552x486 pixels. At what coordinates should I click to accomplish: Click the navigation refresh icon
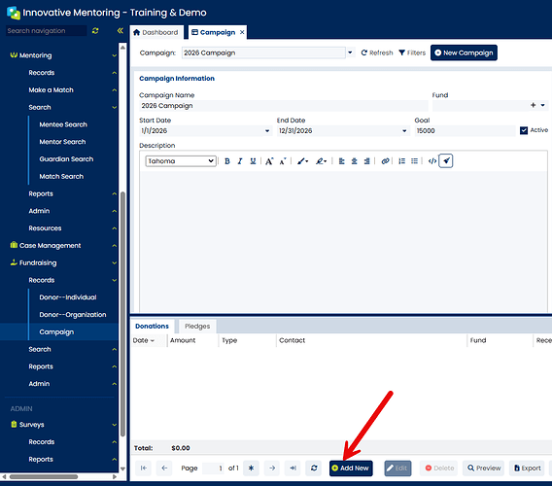[x=95, y=31]
